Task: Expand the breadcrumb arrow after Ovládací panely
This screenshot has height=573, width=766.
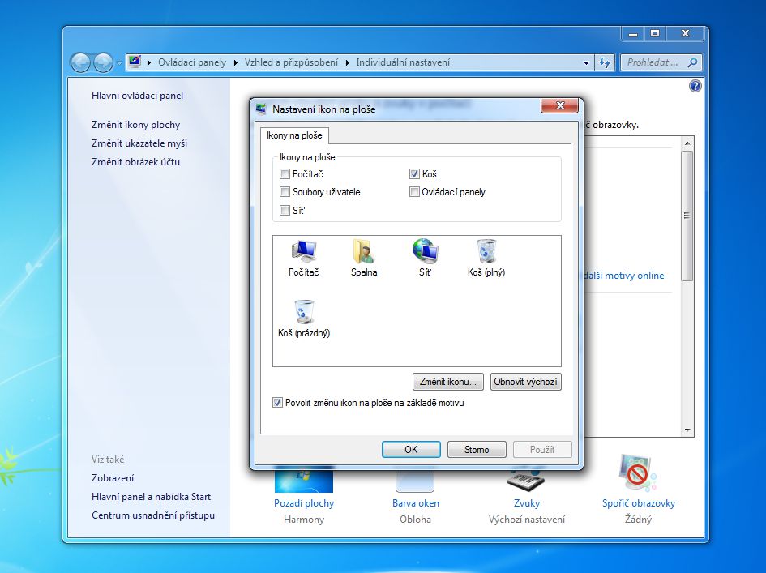Action: (235, 62)
